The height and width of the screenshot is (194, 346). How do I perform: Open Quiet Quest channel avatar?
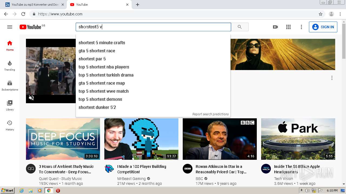pyautogui.click(x=31, y=169)
